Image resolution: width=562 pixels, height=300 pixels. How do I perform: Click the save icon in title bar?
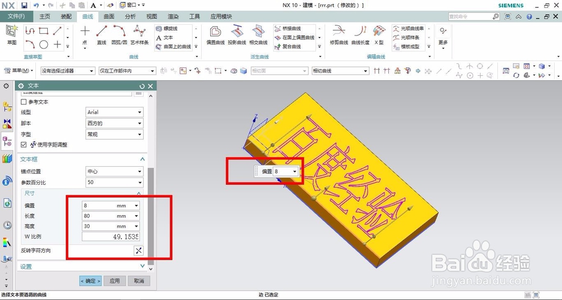click(x=24, y=6)
